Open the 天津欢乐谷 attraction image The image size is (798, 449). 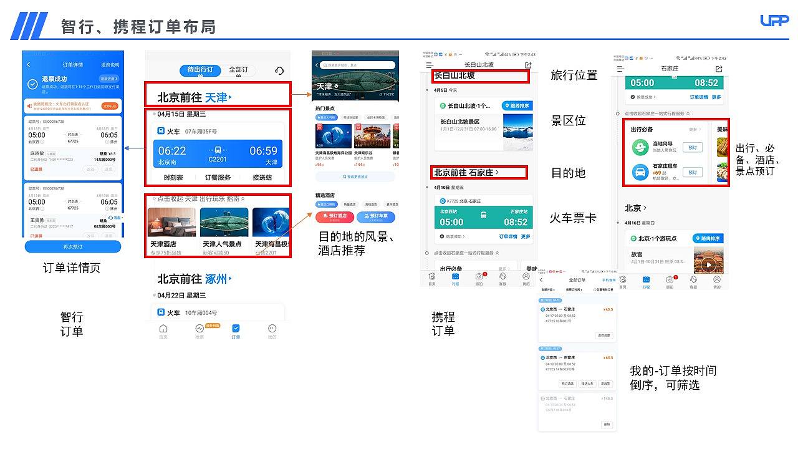(372, 135)
